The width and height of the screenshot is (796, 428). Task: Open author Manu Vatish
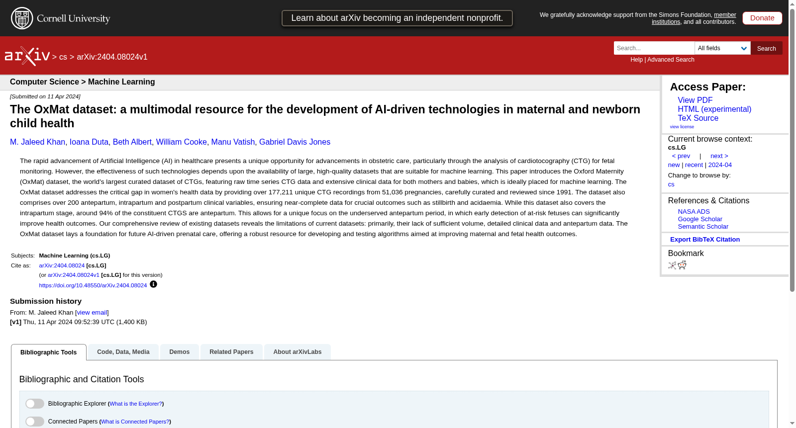pyautogui.click(x=233, y=142)
